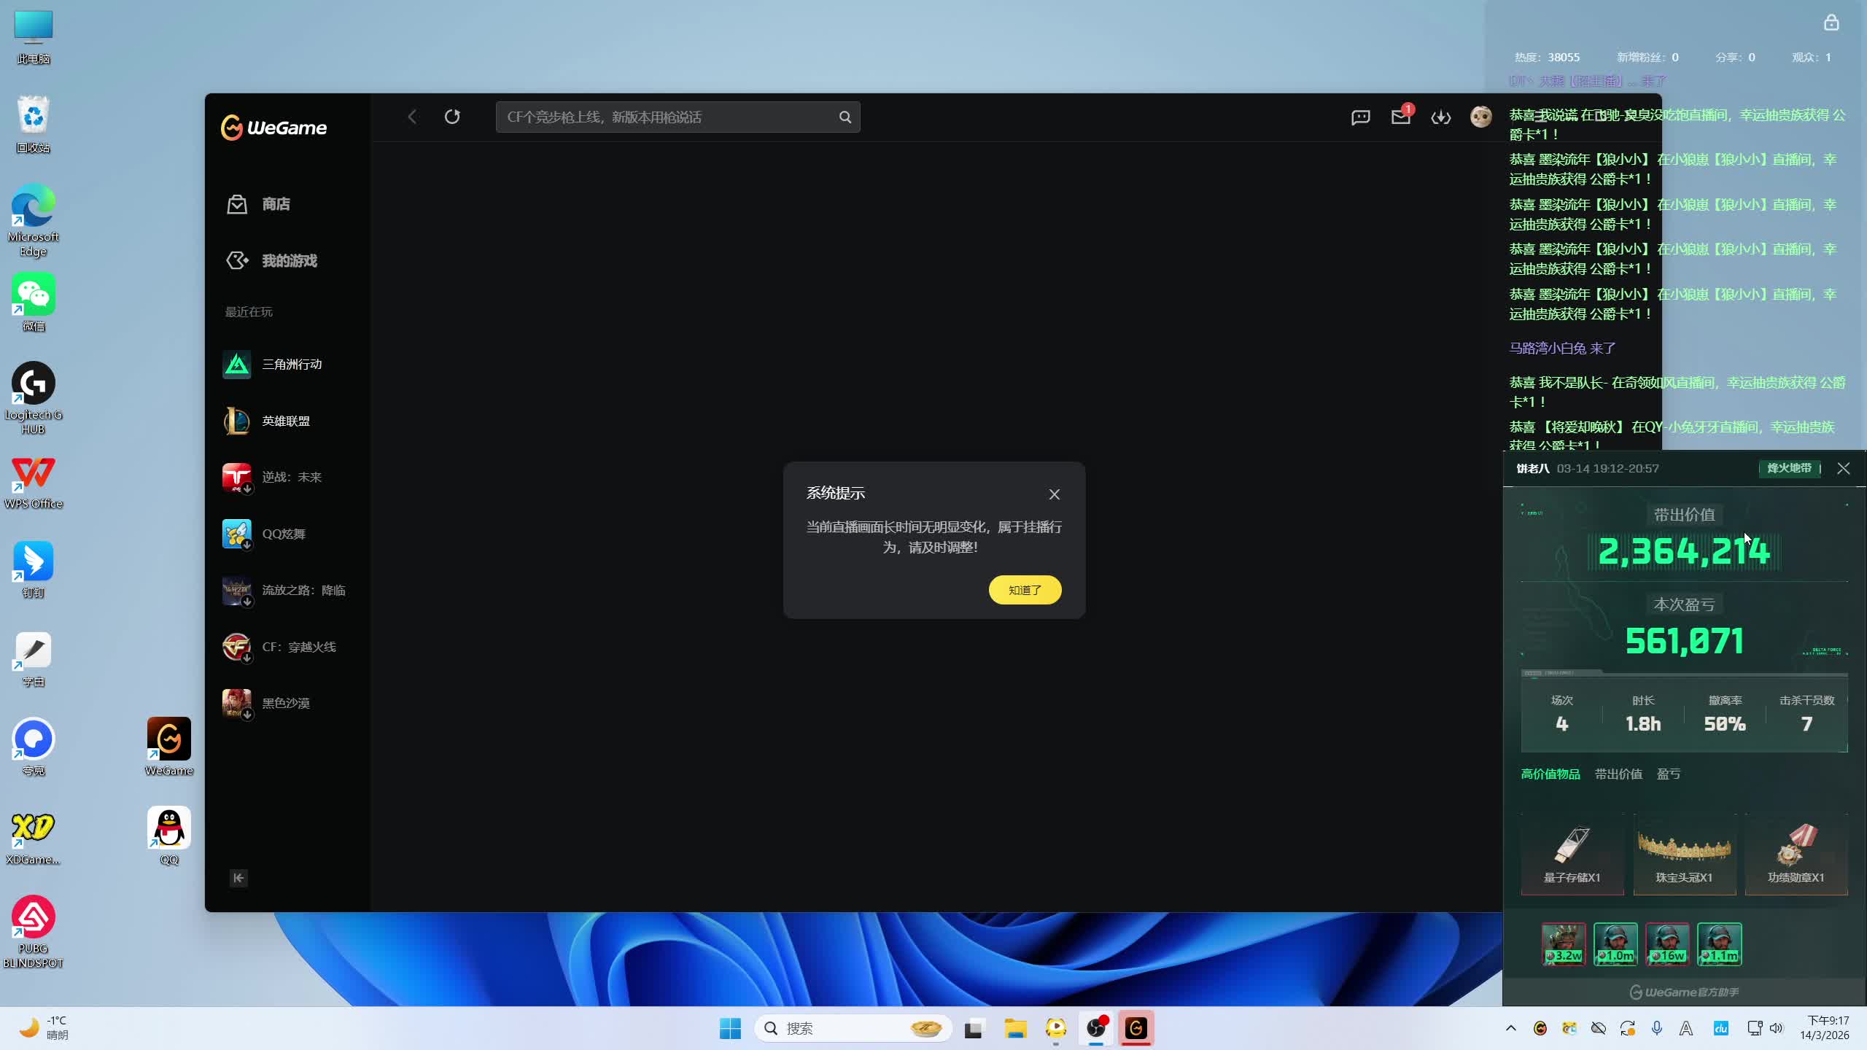The width and height of the screenshot is (1867, 1050).
Task: Open the download manager icon
Action: [x=1440, y=117]
